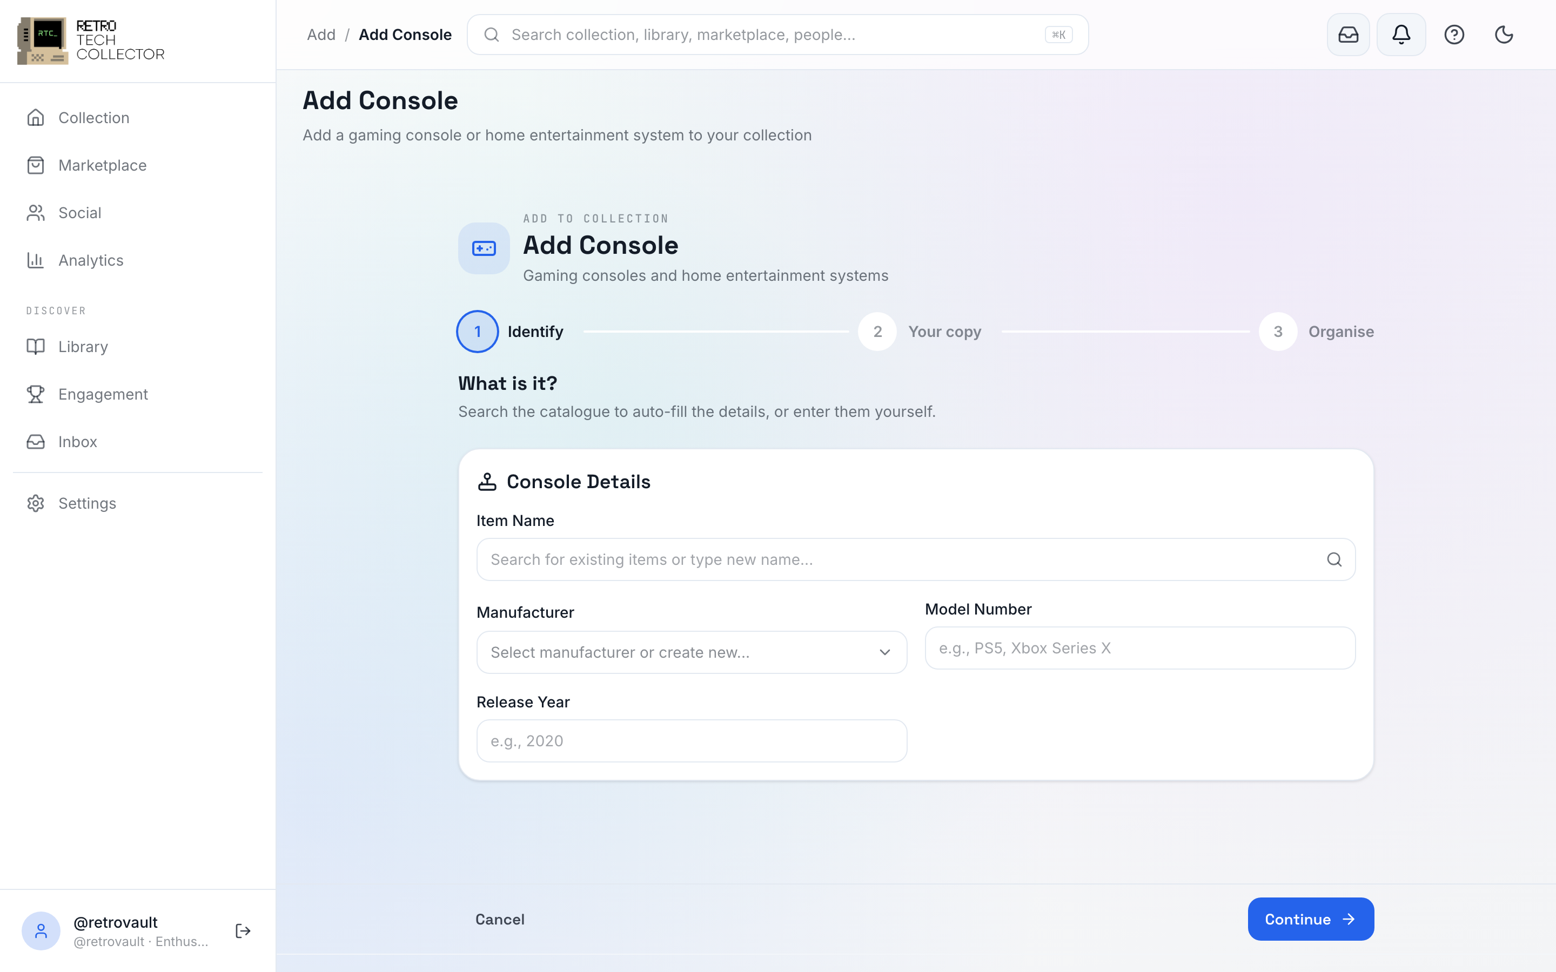Select step 1 Identify
This screenshot has width=1556, height=972.
point(511,332)
